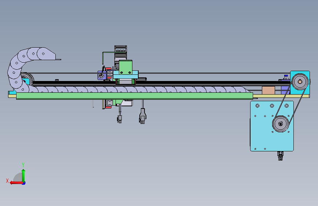The image size is (318, 206).
Task: Select the green bracket on the carriage
Action: coord(125,67)
